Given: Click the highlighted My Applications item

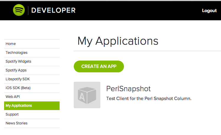Looking at the screenshot, I should [32, 106].
